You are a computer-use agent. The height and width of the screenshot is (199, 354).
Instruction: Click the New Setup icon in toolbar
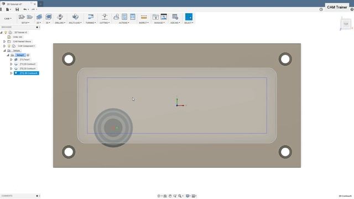(22, 17)
